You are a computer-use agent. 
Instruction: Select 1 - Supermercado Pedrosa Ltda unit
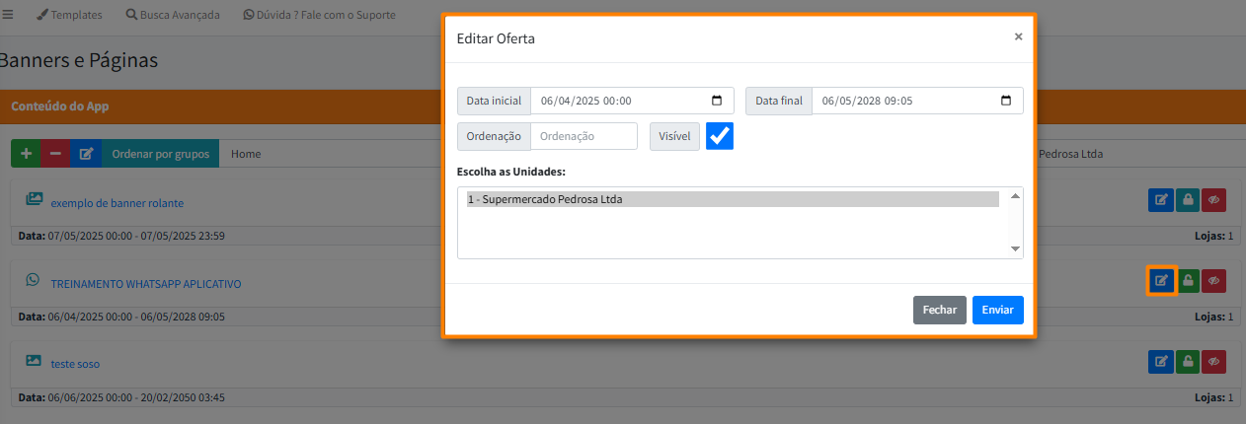[732, 199]
